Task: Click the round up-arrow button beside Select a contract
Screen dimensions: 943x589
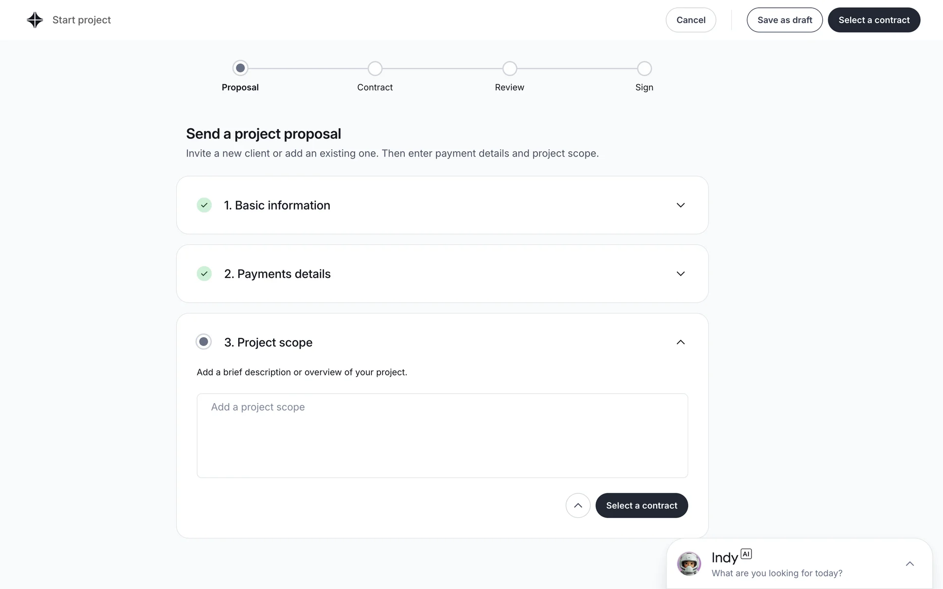Action: coord(578,506)
